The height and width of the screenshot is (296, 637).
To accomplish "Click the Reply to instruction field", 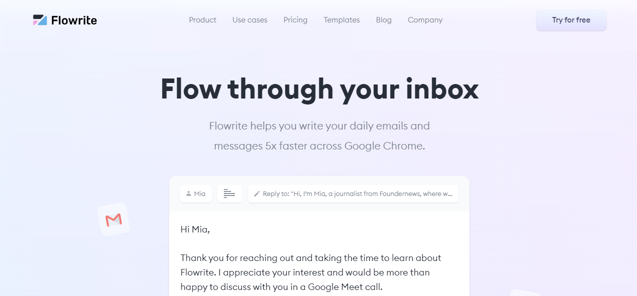I will point(353,193).
